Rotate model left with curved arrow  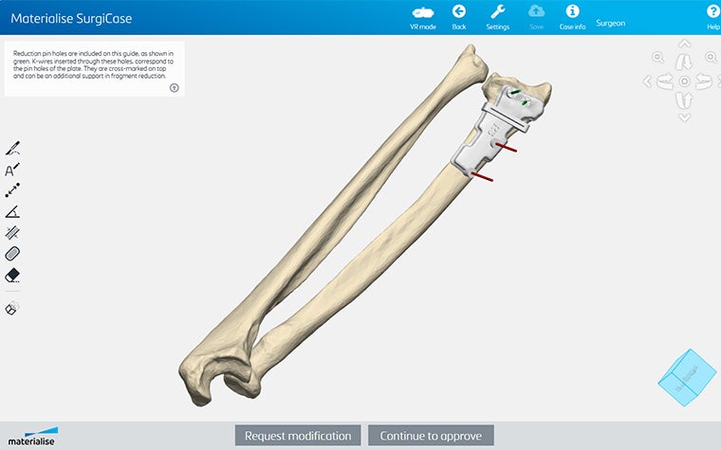(x=665, y=81)
